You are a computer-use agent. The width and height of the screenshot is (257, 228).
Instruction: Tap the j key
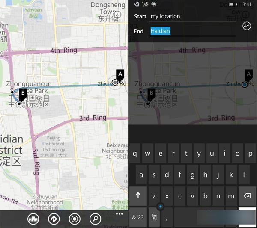(218, 175)
